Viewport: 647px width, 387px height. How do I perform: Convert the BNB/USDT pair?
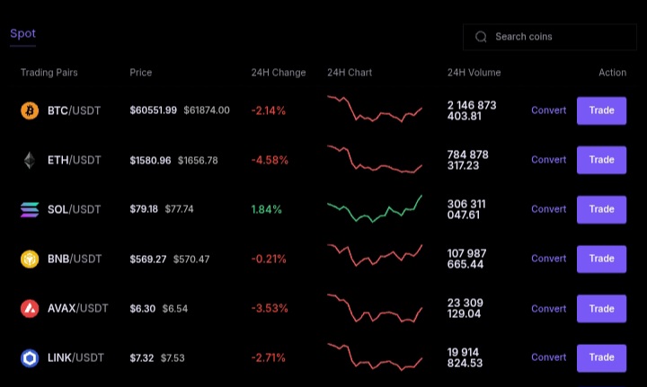pos(548,259)
